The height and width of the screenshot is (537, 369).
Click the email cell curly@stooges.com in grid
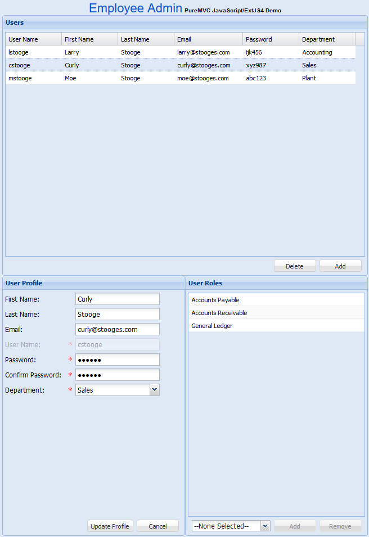(x=208, y=65)
